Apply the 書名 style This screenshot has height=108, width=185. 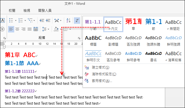tap(153, 56)
